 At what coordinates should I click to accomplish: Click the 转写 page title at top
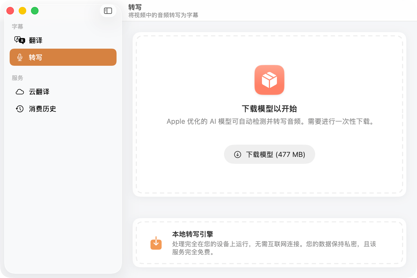pos(135,7)
